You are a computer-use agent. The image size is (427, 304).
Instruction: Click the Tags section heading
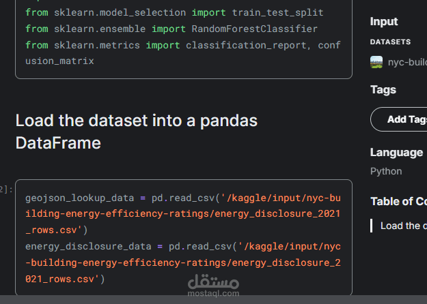click(383, 89)
